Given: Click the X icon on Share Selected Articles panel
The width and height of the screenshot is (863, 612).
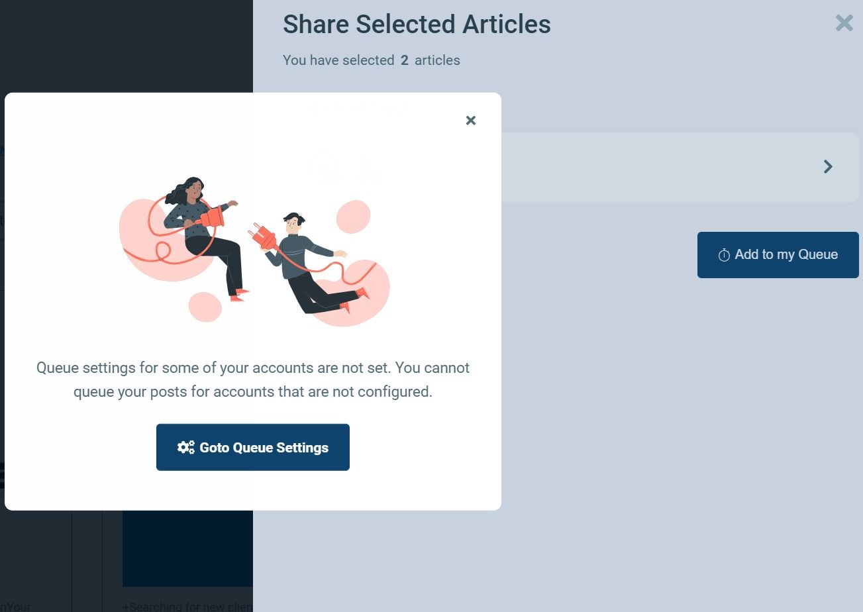Looking at the screenshot, I should tap(844, 23).
